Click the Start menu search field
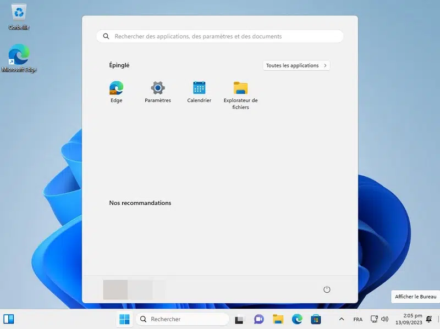 (x=220, y=36)
